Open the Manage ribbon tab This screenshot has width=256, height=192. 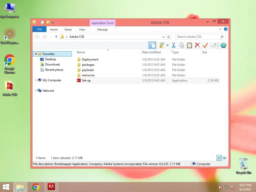pos(102,29)
